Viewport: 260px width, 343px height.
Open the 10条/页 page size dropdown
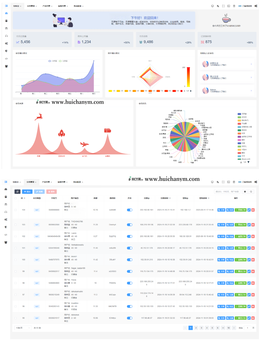[x=23, y=328]
